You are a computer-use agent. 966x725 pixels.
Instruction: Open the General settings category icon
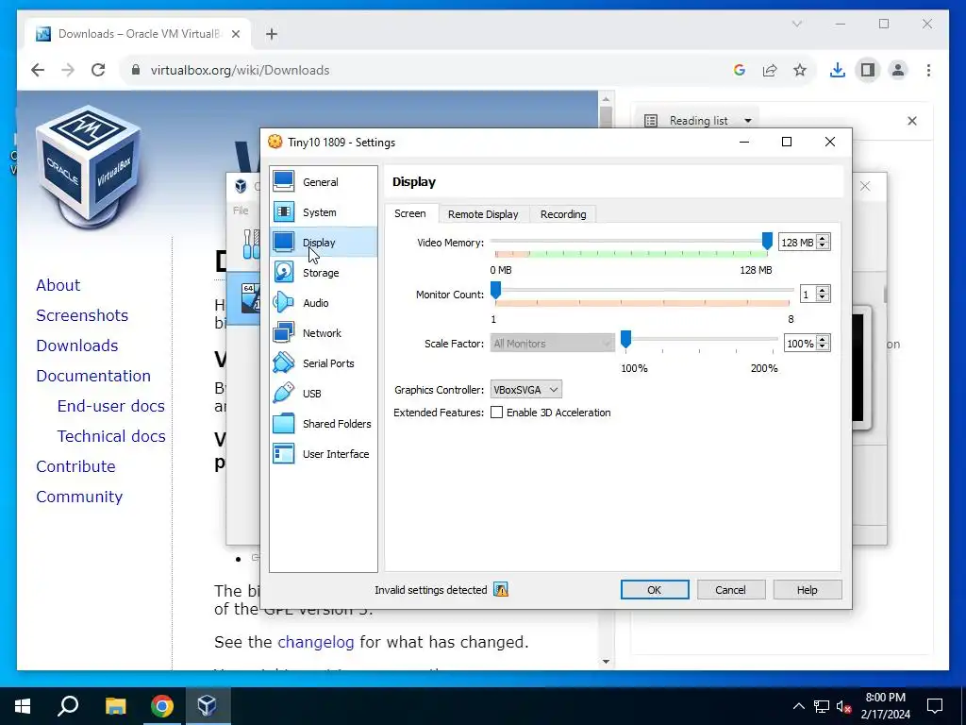pos(283,182)
